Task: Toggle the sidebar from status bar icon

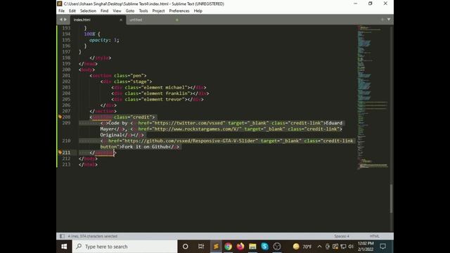Action: tap(62, 236)
